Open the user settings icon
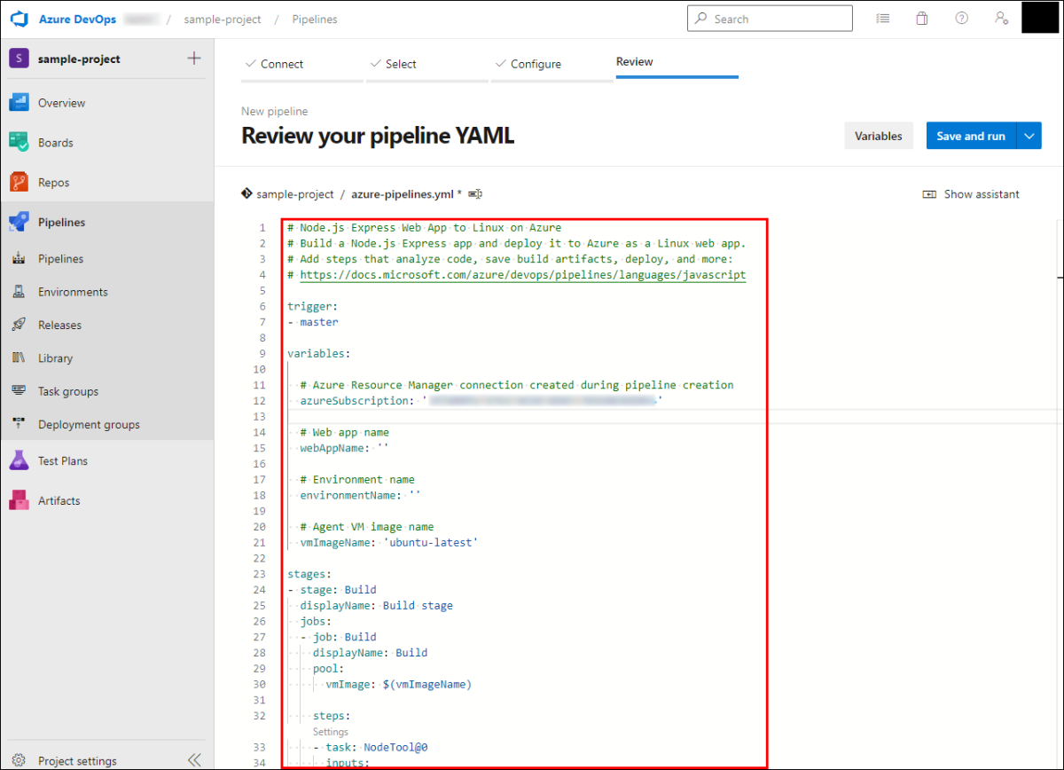1064x770 pixels. tap(1001, 19)
